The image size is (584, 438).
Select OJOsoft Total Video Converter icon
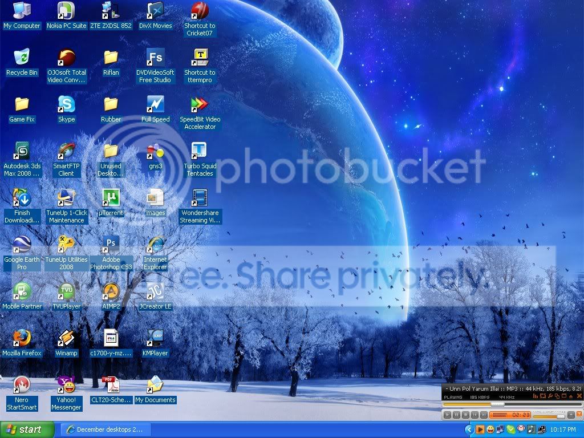click(x=66, y=66)
